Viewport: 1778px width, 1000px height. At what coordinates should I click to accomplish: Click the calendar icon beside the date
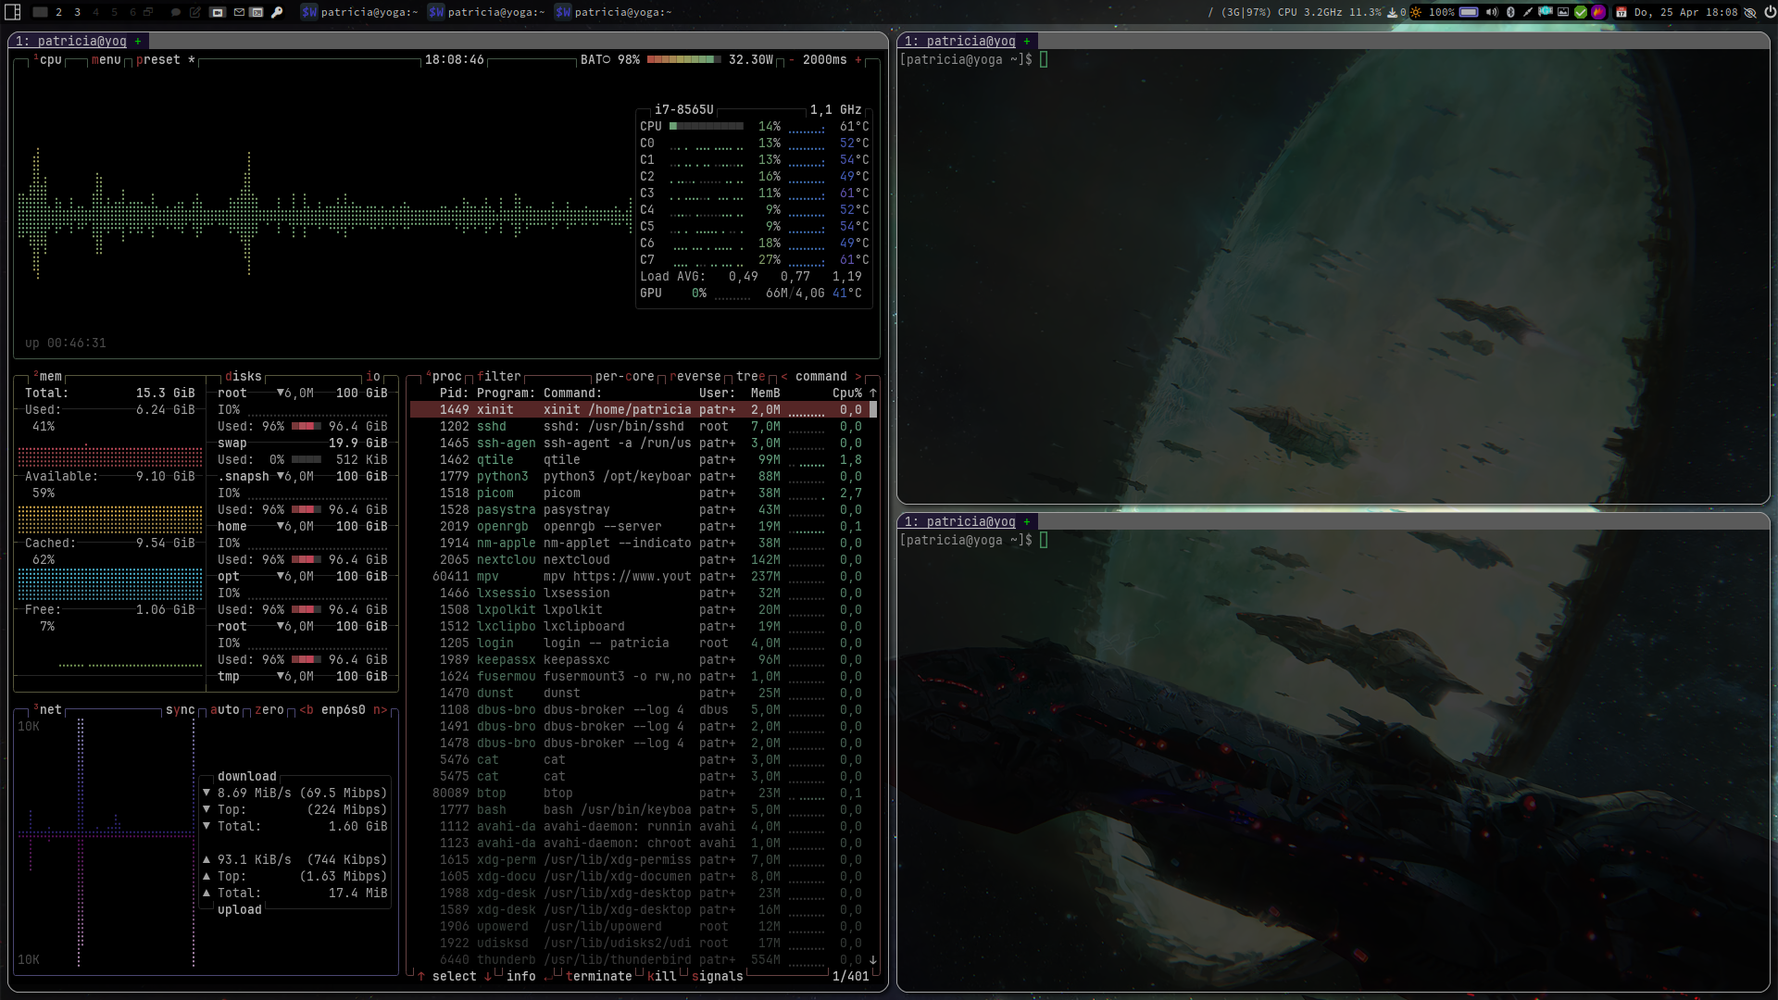[1621, 12]
